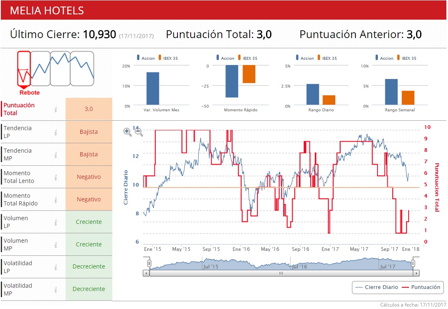Click the Jul '16 area in navigator
The width and height of the screenshot is (448, 309).
299,266
